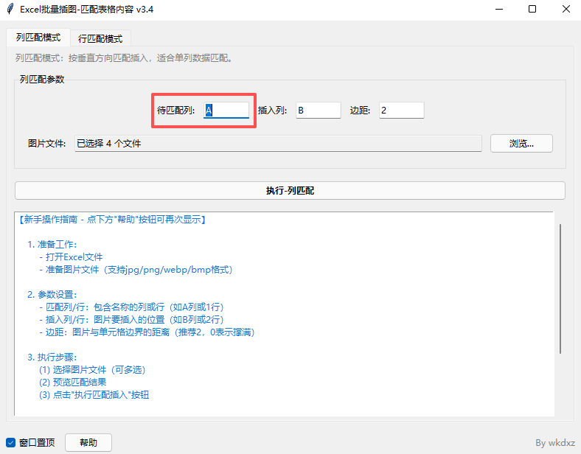Click the 列匹配模式 description sentence
This screenshot has width=581, height=454.
click(124, 58)
